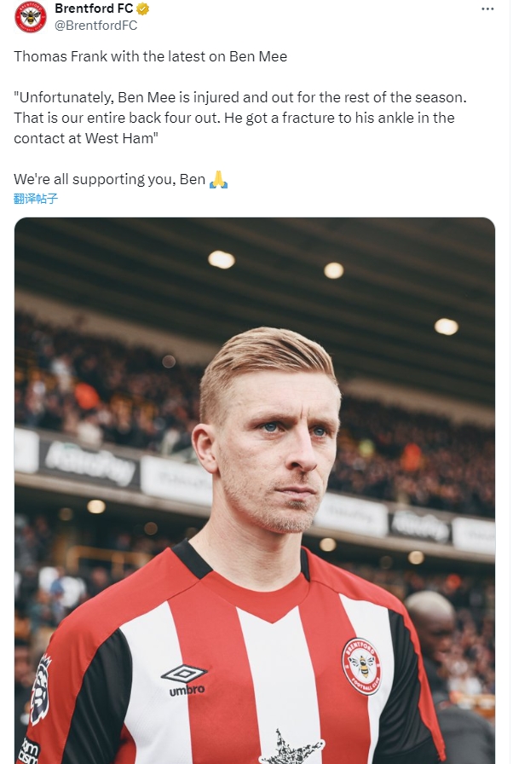Screen dimensions: 513x764
Task: Click the 翻译帖子 translate post link
Action: (x=36, y=199)
